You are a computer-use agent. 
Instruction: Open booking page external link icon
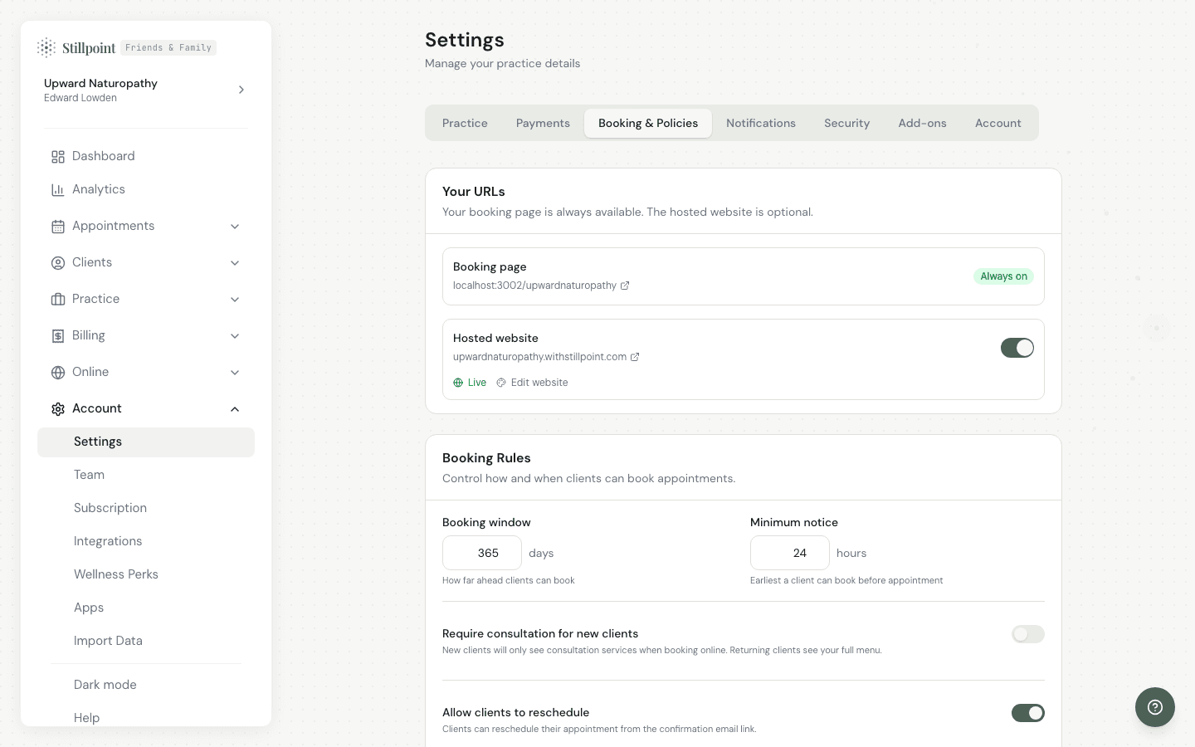(x=625, y=286)
